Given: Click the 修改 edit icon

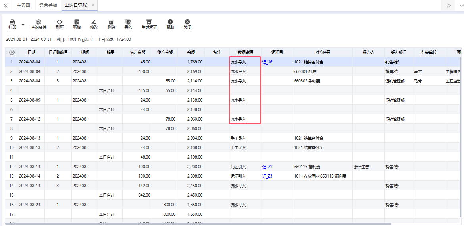Looking at the screenshot, I should tap(94, 23).
